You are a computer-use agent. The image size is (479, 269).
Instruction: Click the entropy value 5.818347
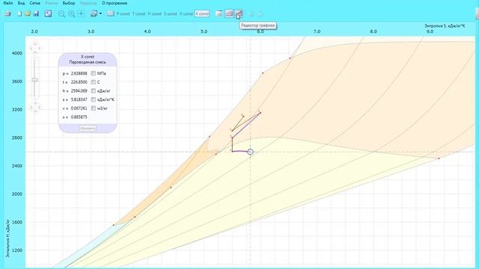pyautogui.click(x=79, y=99)
